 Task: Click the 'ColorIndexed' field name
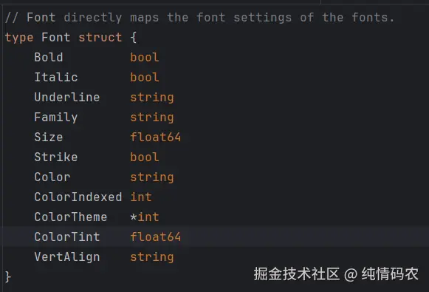(x=78, y=197)
